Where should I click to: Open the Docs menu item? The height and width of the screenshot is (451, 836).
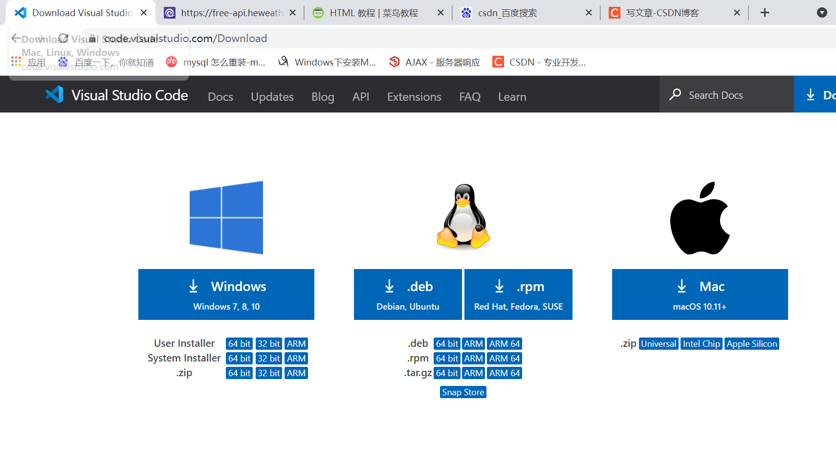pyautogui.click(x=220, y=97)
